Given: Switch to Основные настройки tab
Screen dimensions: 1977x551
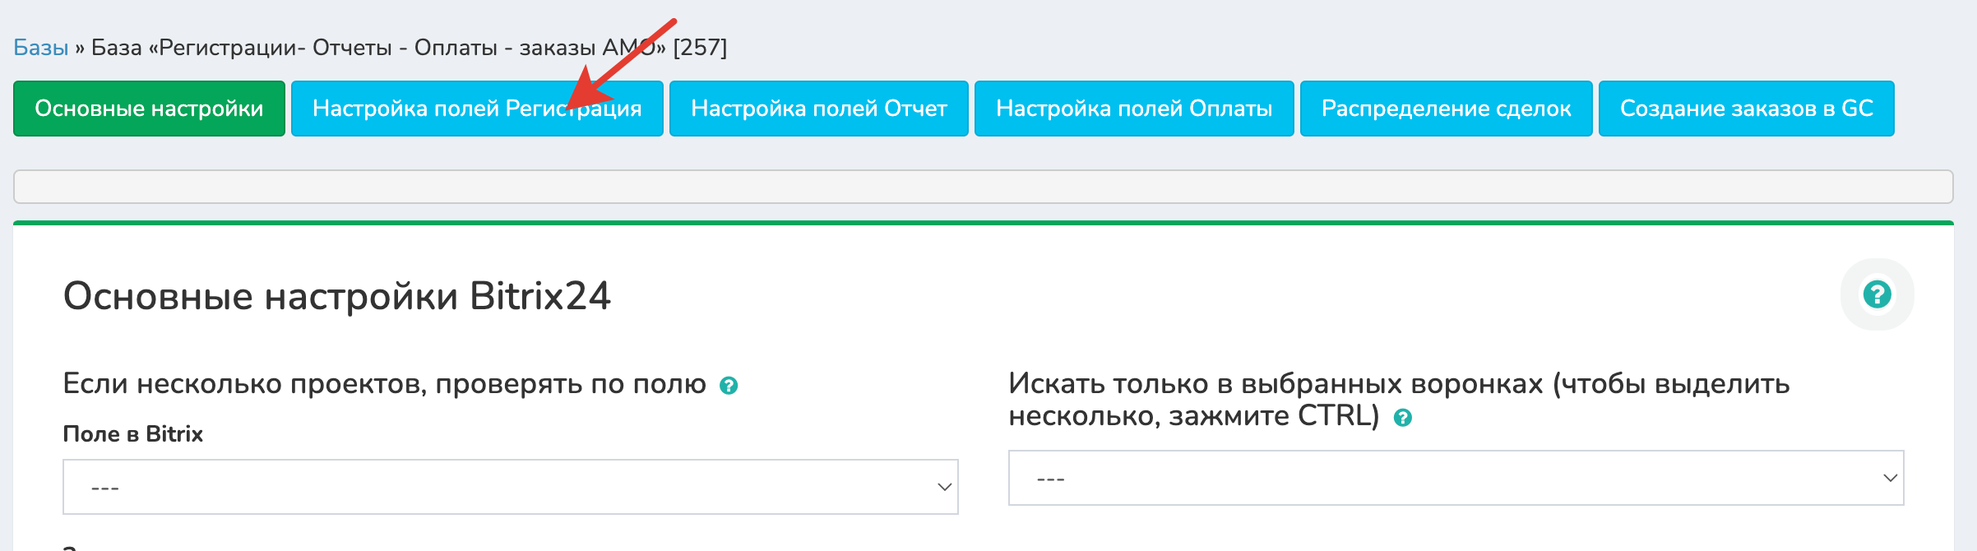Looking at the screenshot, I should click(149, 109).
